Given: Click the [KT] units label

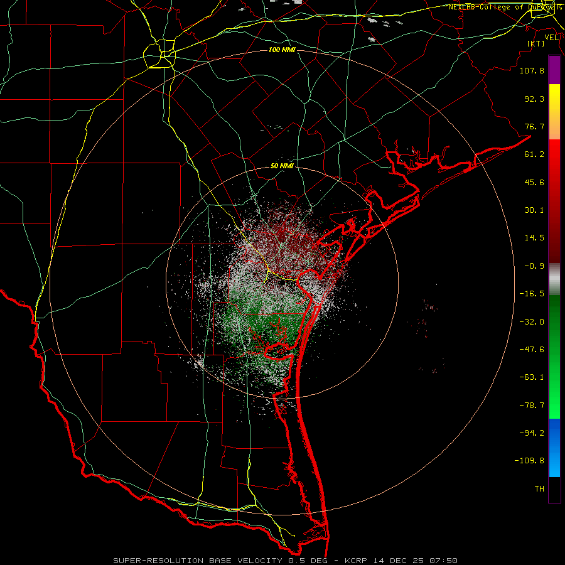Looking at the screenshot, I should pos(535,43).
